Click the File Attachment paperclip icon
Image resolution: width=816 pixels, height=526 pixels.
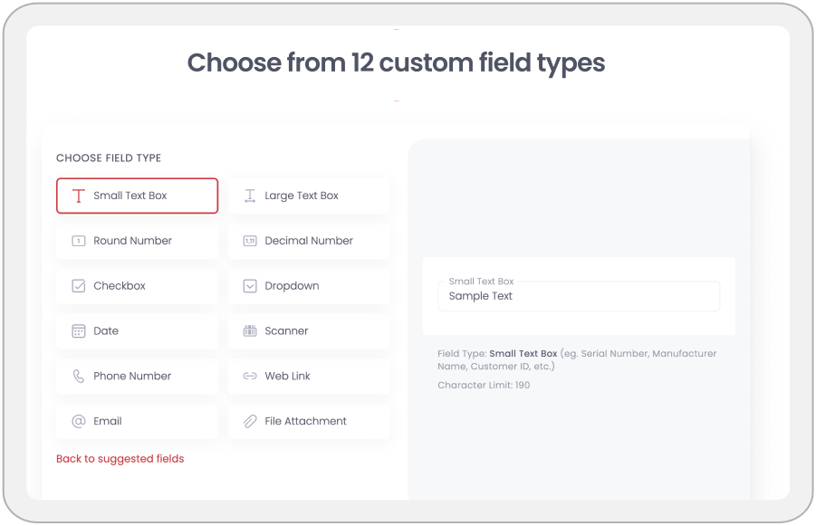point(250,421)
